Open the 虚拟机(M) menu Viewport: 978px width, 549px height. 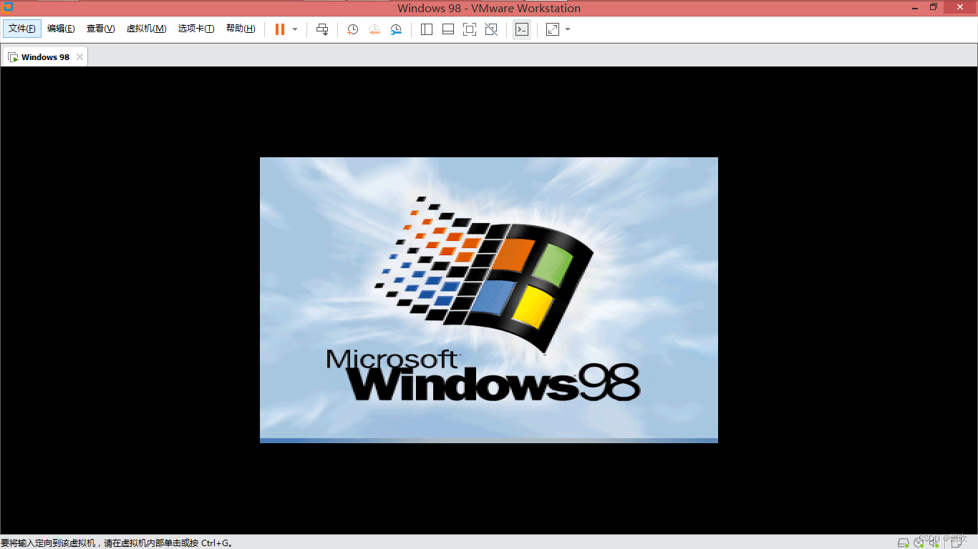[x=146, y=29]
